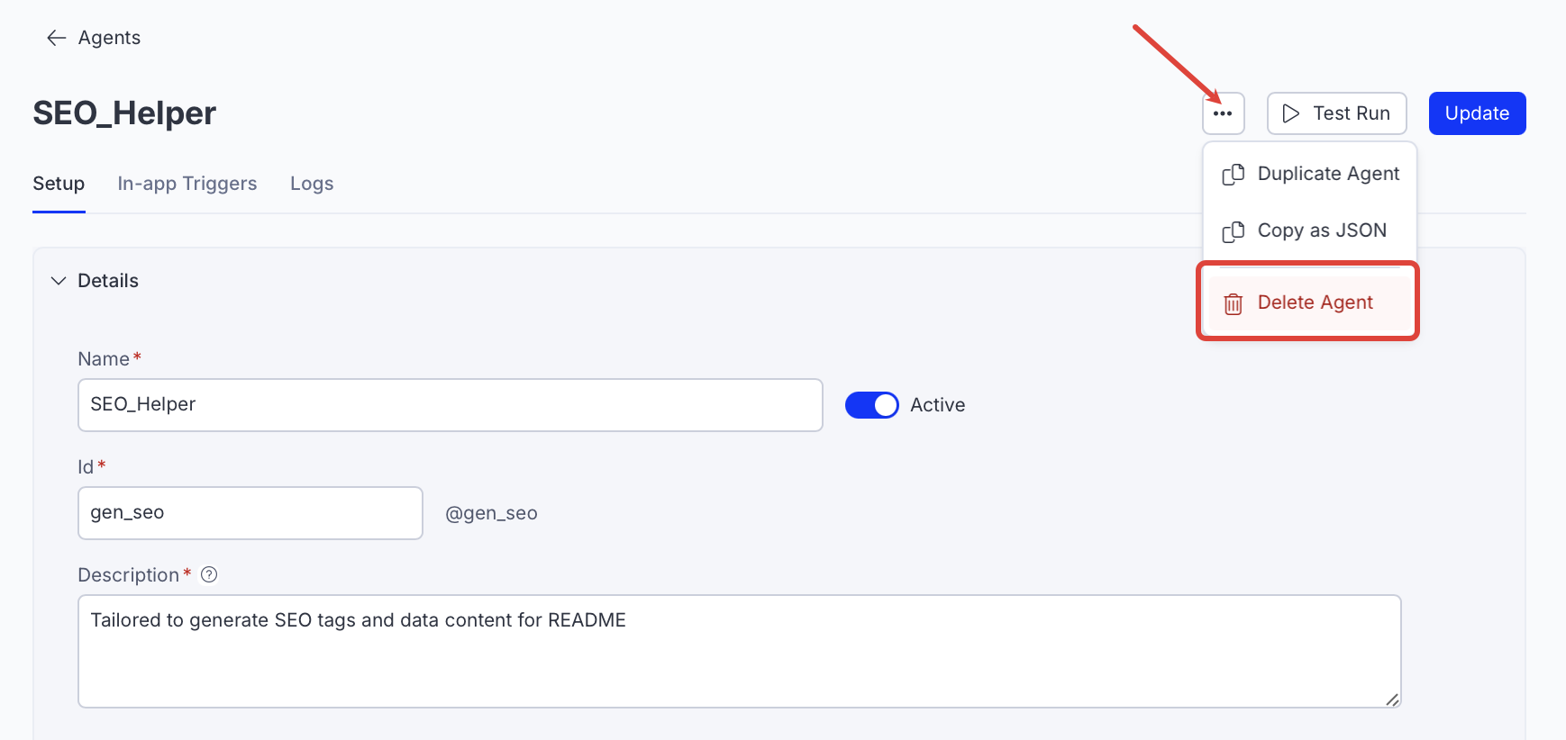Navigate back via the Agents link

click(109, 38)
